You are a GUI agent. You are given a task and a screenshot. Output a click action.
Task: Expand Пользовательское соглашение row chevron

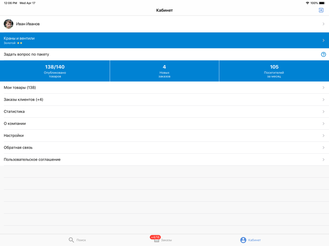323,160
